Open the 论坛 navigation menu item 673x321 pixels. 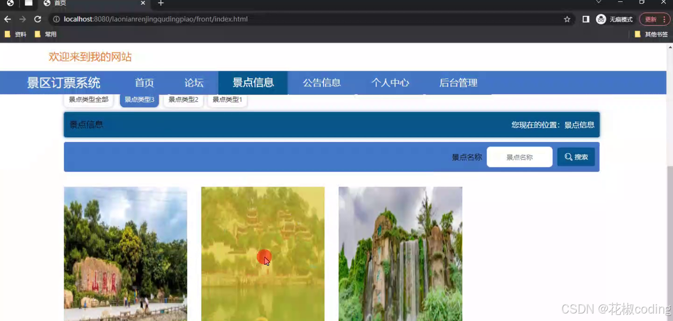coord(193,83)
